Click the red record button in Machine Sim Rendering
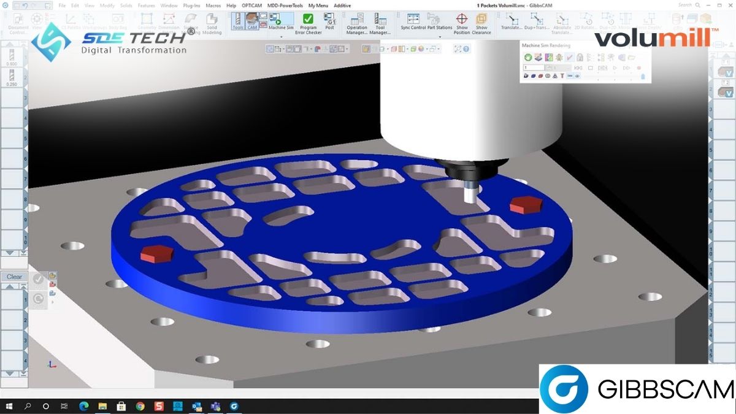Image resolution: width=736 pixels, height=414 pixels. 639,67
